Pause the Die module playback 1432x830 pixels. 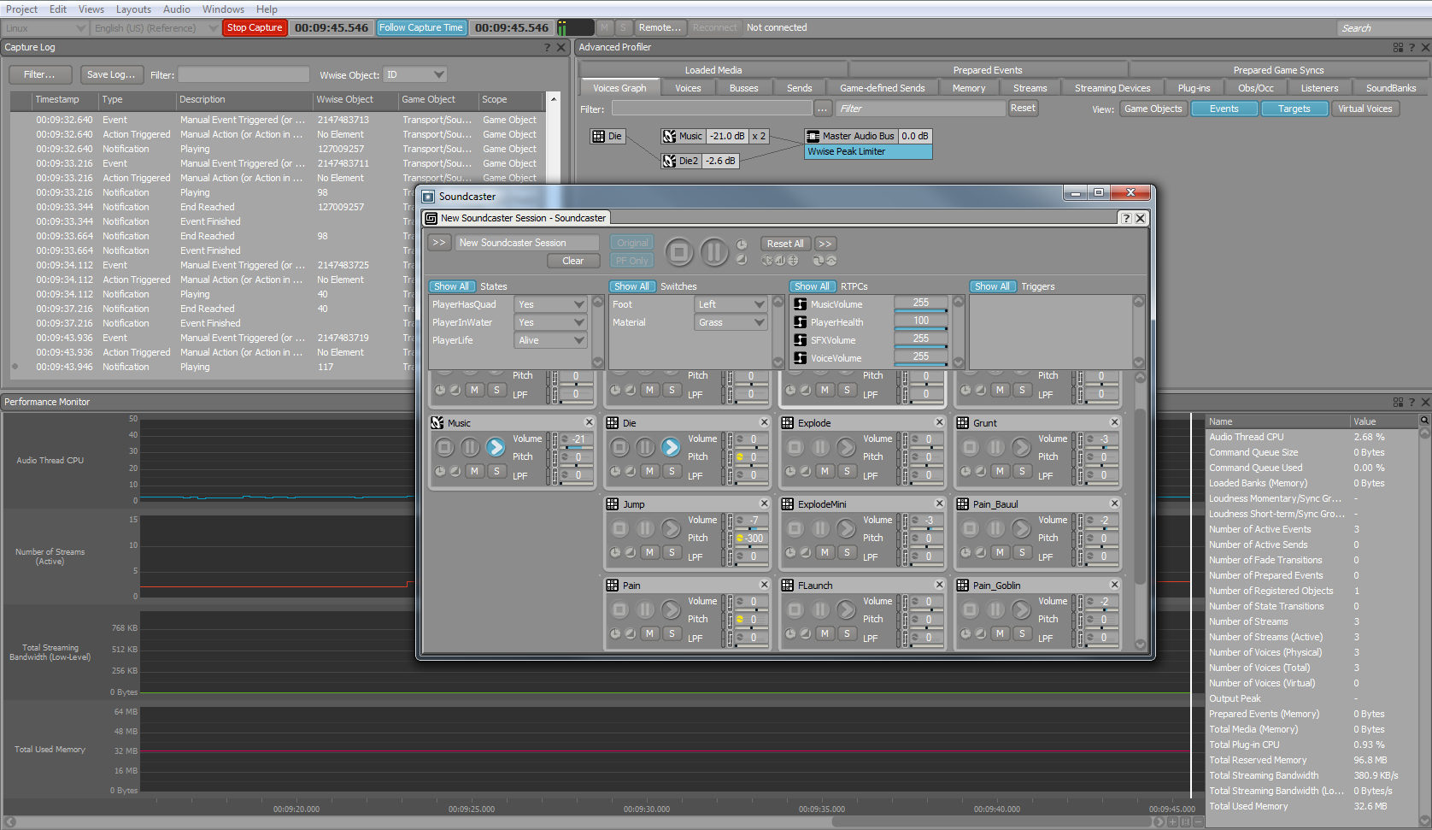click(x=645, y=447)
